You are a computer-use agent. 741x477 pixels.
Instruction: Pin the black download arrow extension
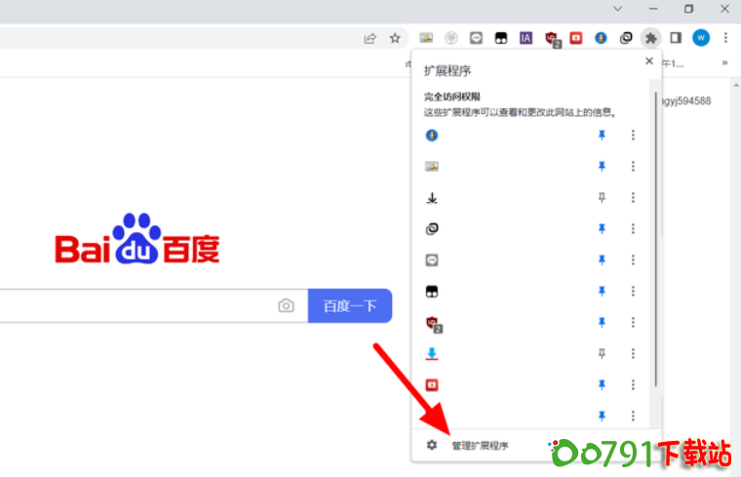(x=602, y=197)
